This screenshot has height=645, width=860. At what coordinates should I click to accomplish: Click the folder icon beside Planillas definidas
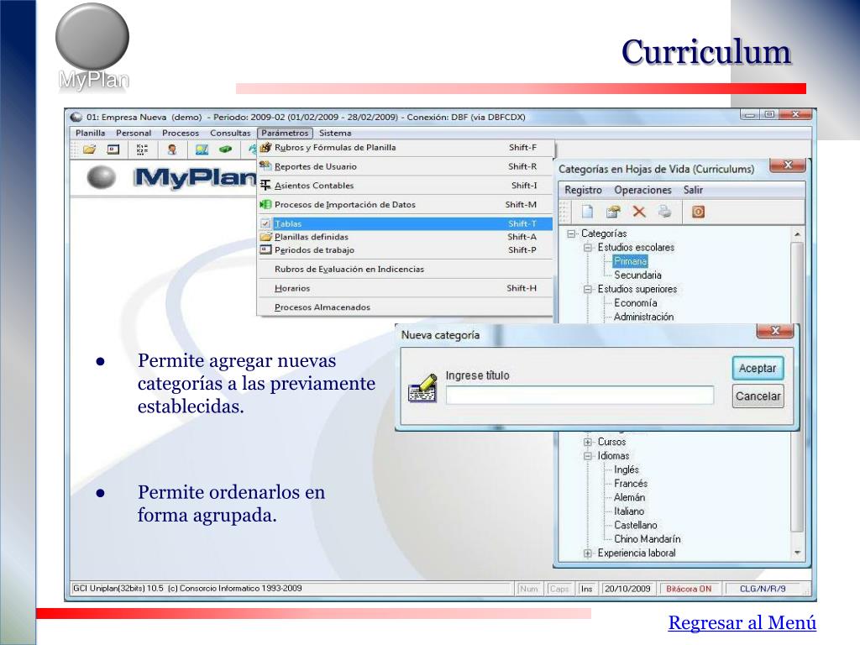pos(266,236)
